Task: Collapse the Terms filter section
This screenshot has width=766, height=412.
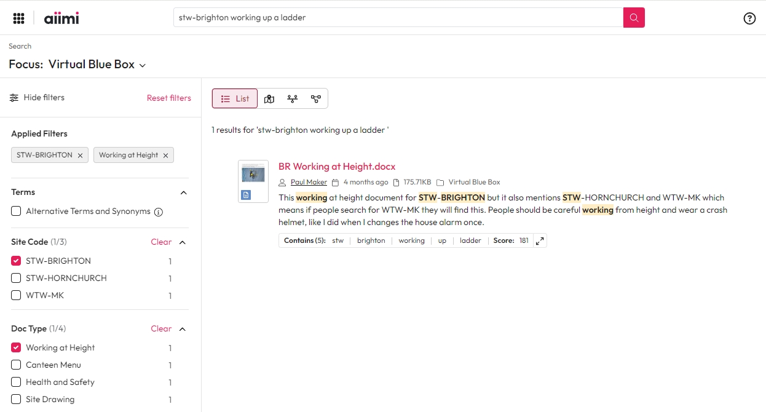Action: tap(183, 192)
